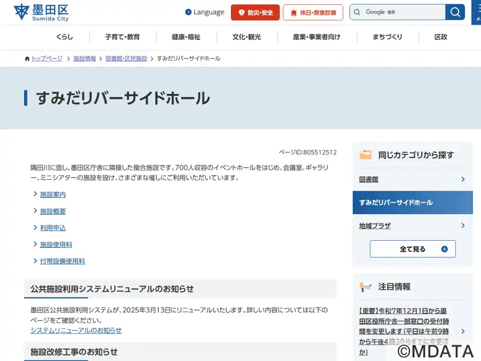Viewport: 481px width, 361px height.
Task: Go to 施設情報 breadcrumb link
Action: coord(85,58)
